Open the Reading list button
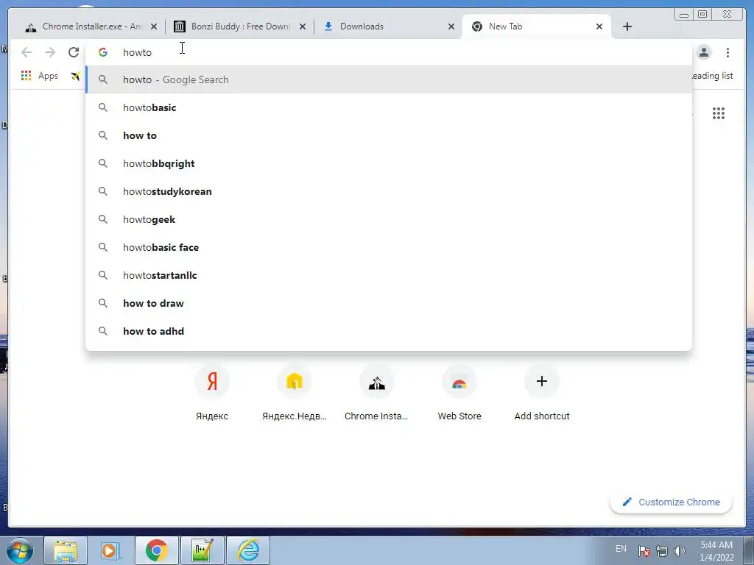The image size is (754, 565). [712, 76]
